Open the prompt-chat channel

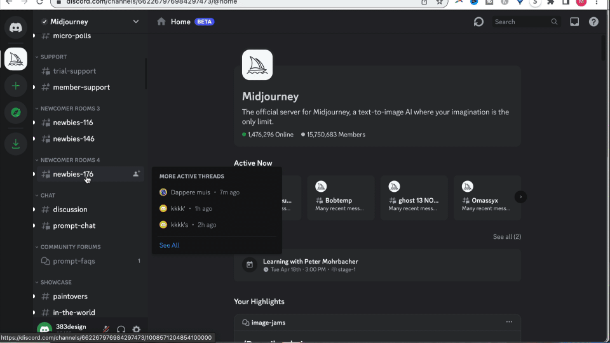(x=90, y=225)
